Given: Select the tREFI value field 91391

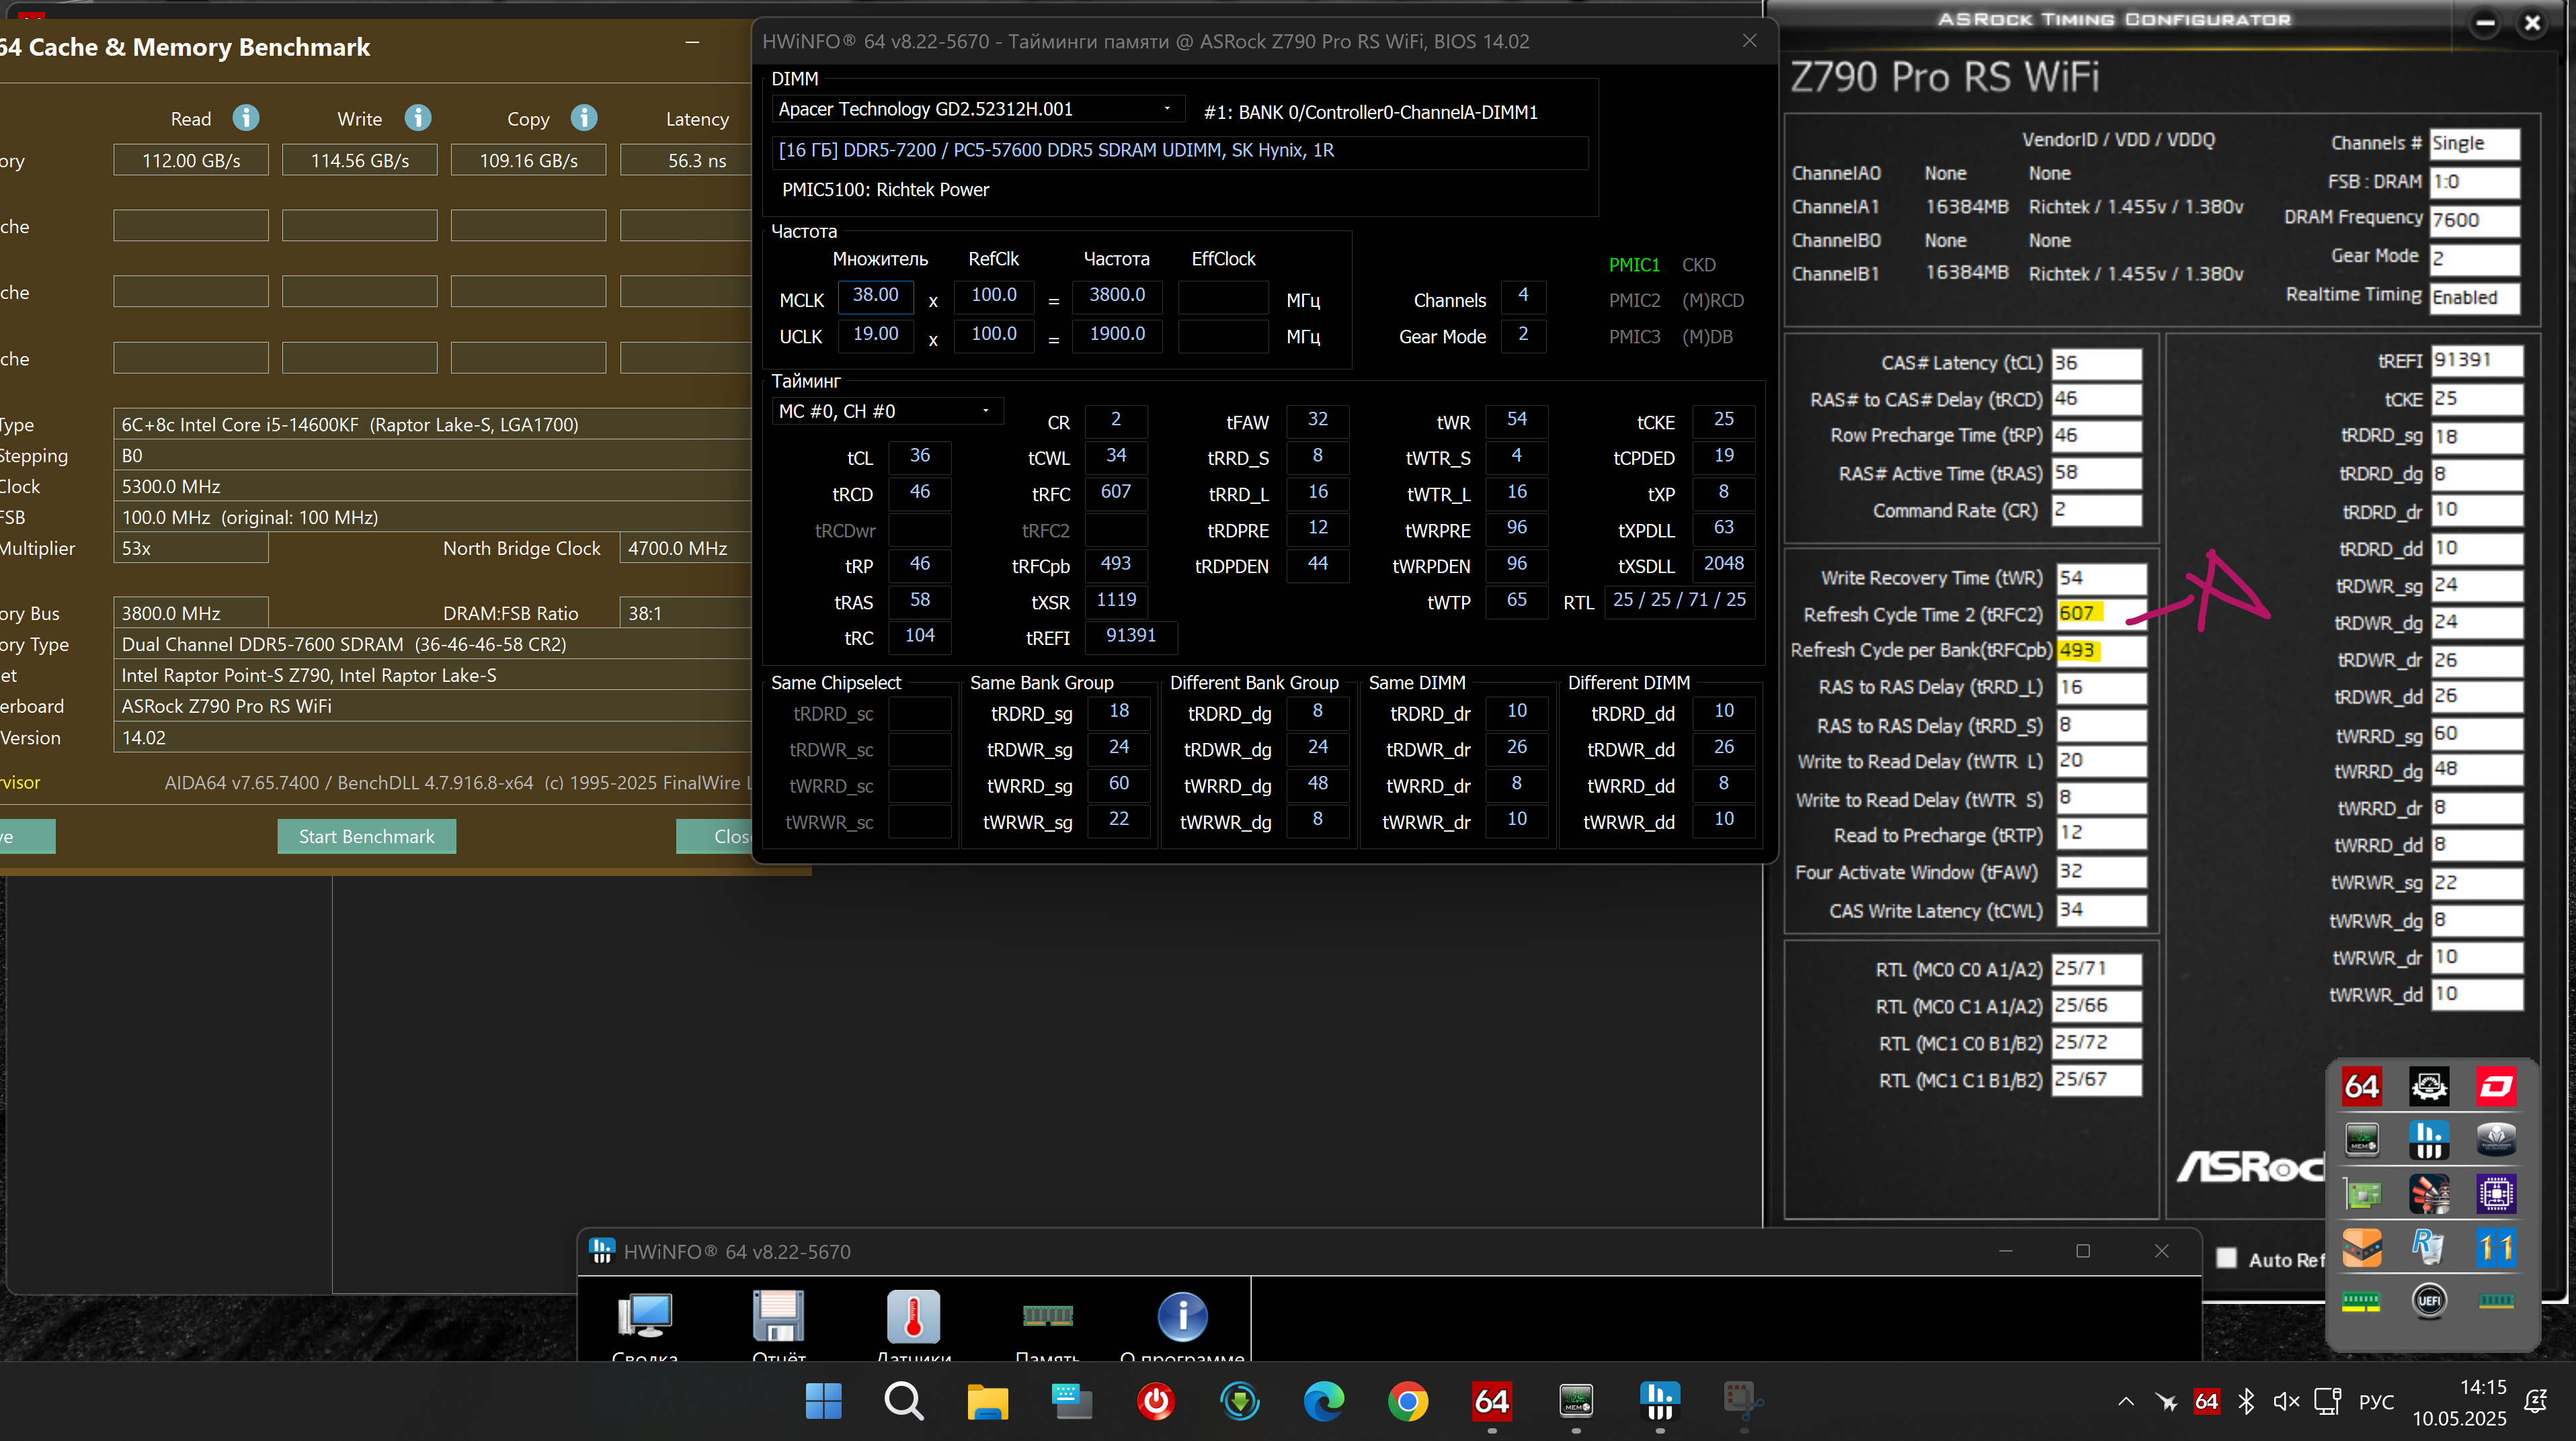Looking at the screenshot, I should (2476, 360).
